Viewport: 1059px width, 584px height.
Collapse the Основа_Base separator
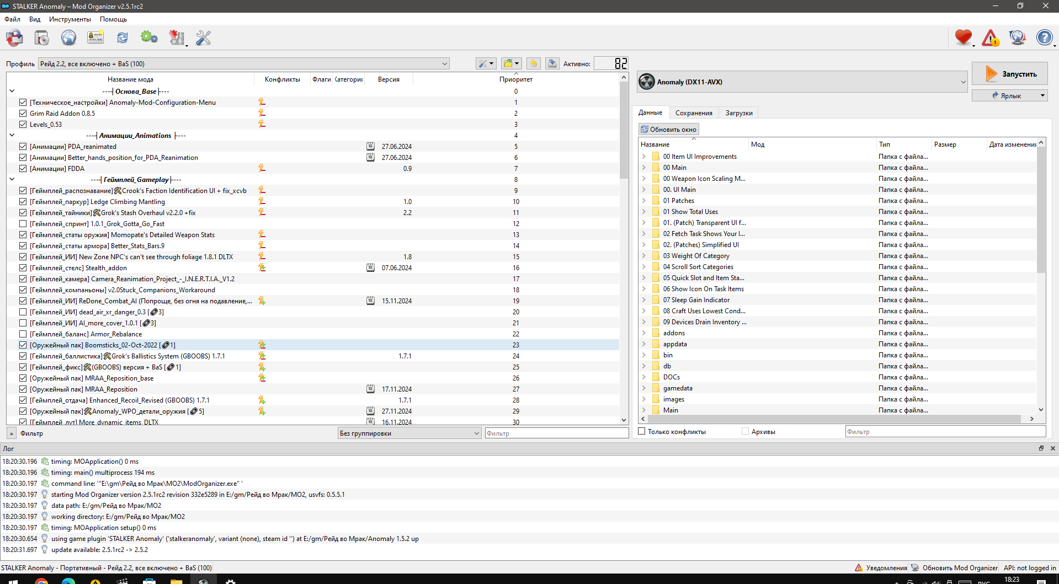pos(12,91)
